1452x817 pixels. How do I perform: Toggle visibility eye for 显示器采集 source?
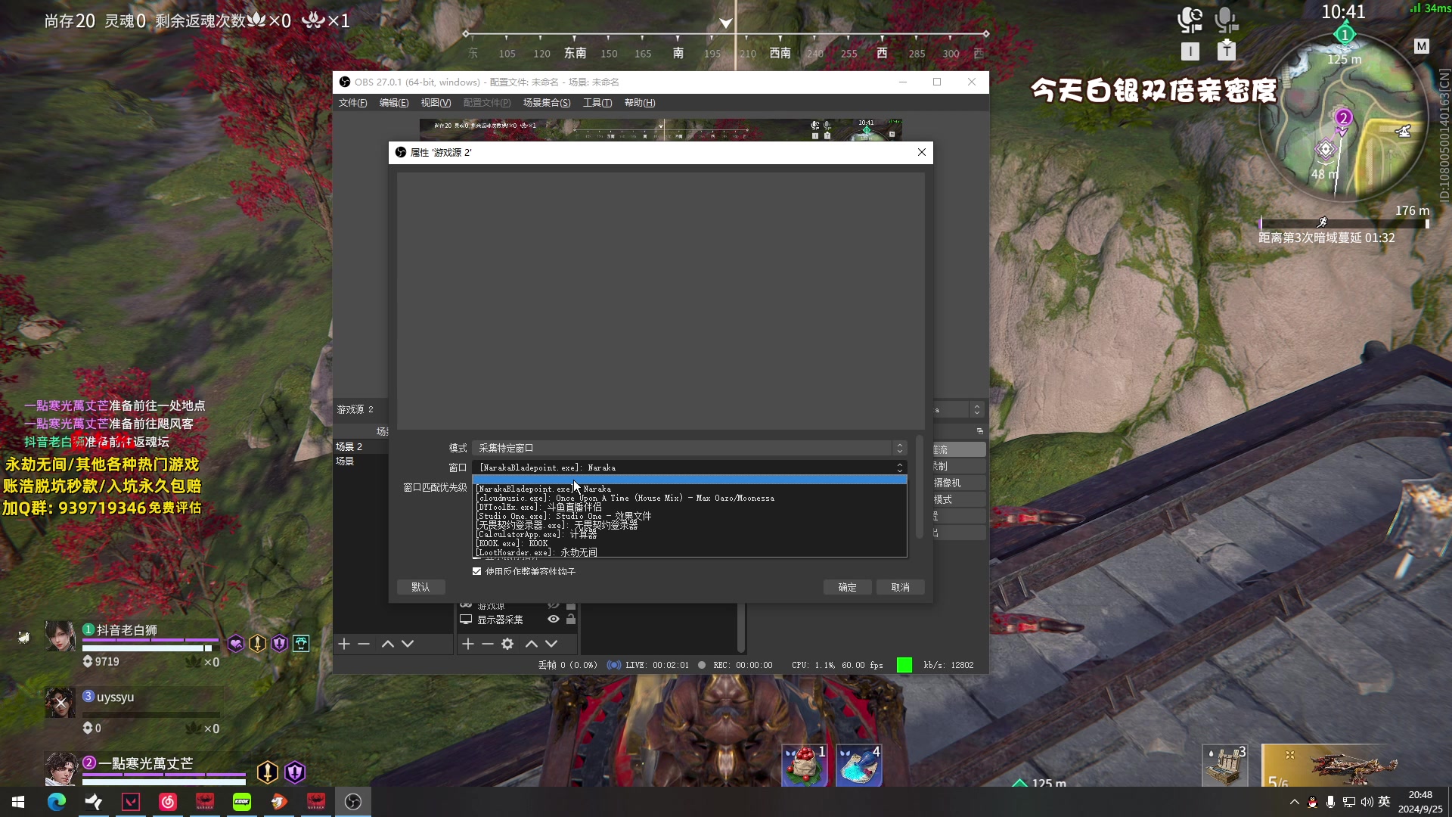[x=554, y=620]
